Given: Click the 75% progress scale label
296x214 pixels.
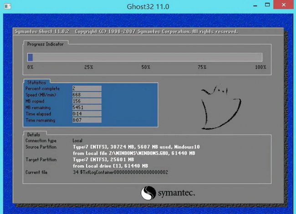Looking at the screenshot, I should pos(202,67).
